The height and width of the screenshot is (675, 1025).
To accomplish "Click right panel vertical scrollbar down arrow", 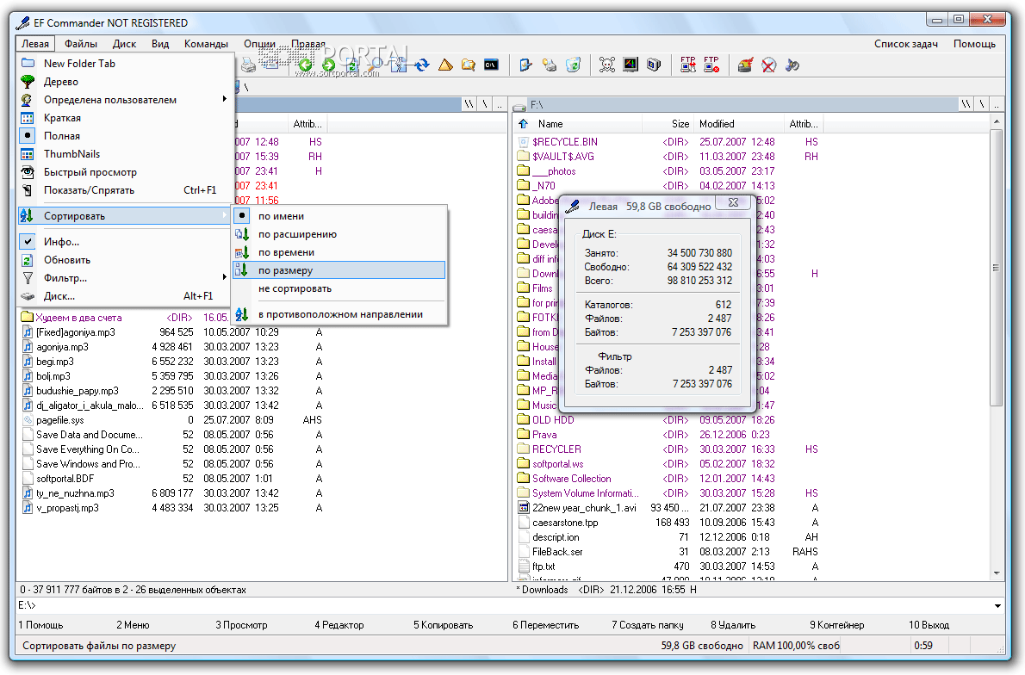I will coord(997,573).
